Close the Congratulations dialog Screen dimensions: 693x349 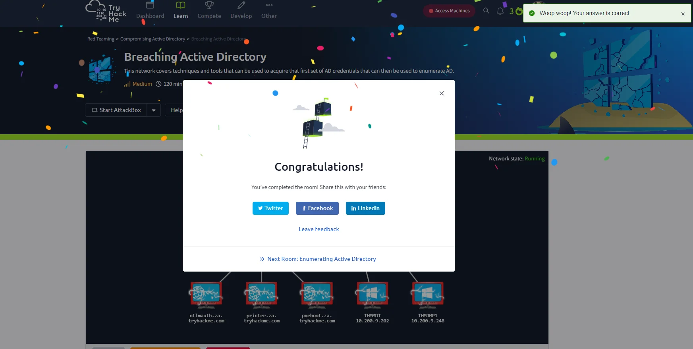[x=442, y=93]
